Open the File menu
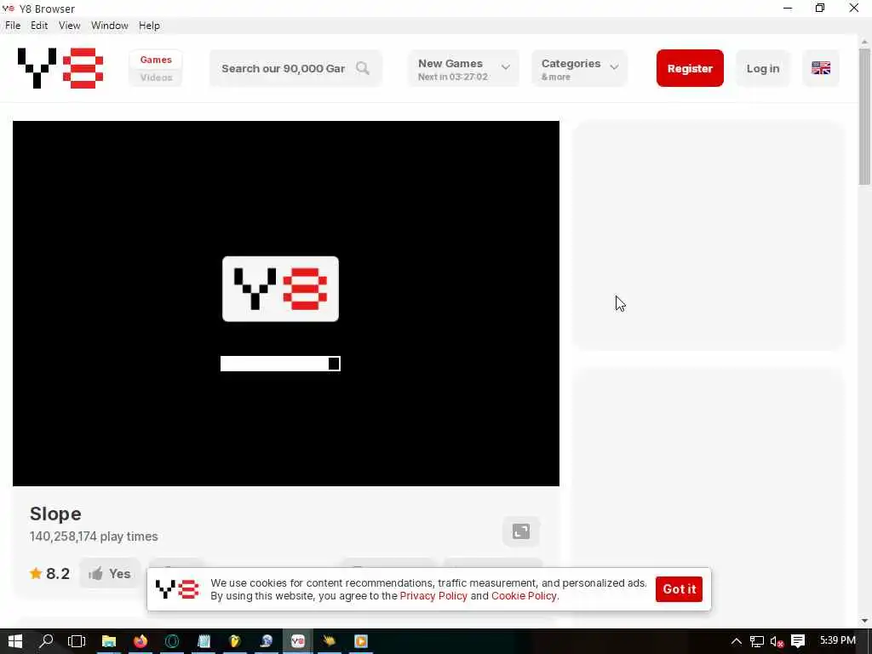Screen dimensions: 872x654 (x=13, y=26)
